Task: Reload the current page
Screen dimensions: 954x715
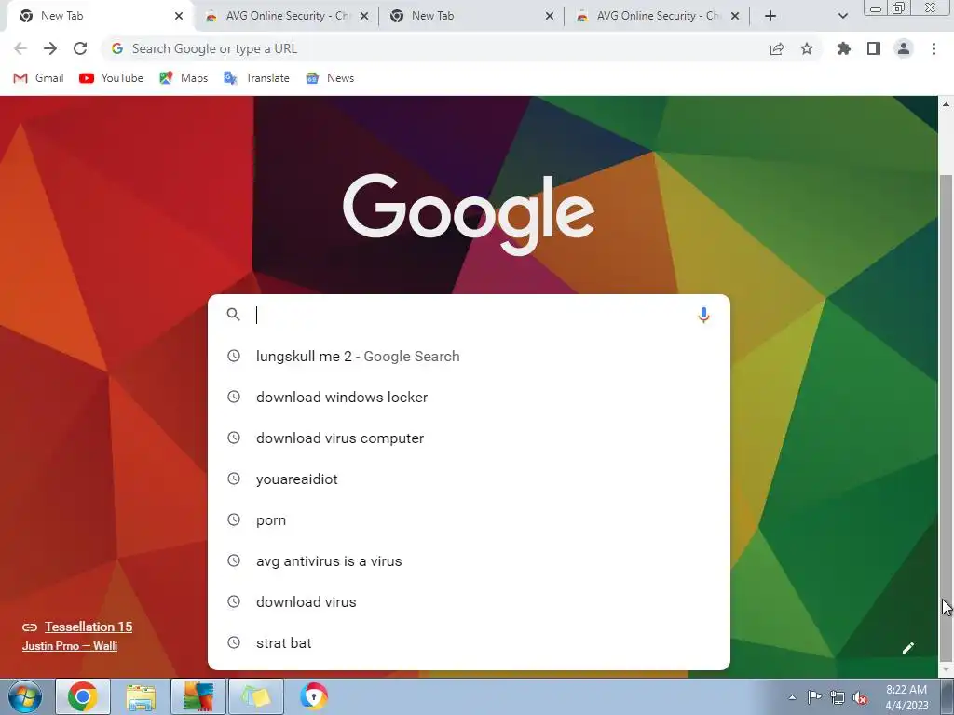Action: tap(80, 48)
